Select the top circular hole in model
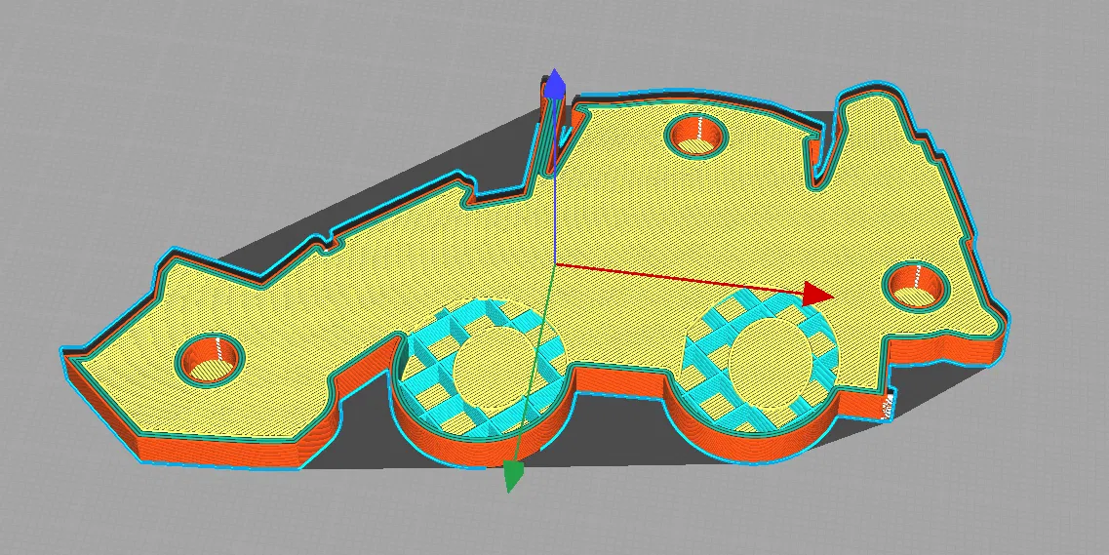The width and height of the screenshot is (1109, 555). [696, 135]
